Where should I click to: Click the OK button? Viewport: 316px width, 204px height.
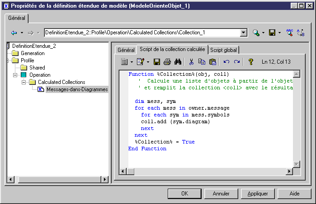(184, 194)
